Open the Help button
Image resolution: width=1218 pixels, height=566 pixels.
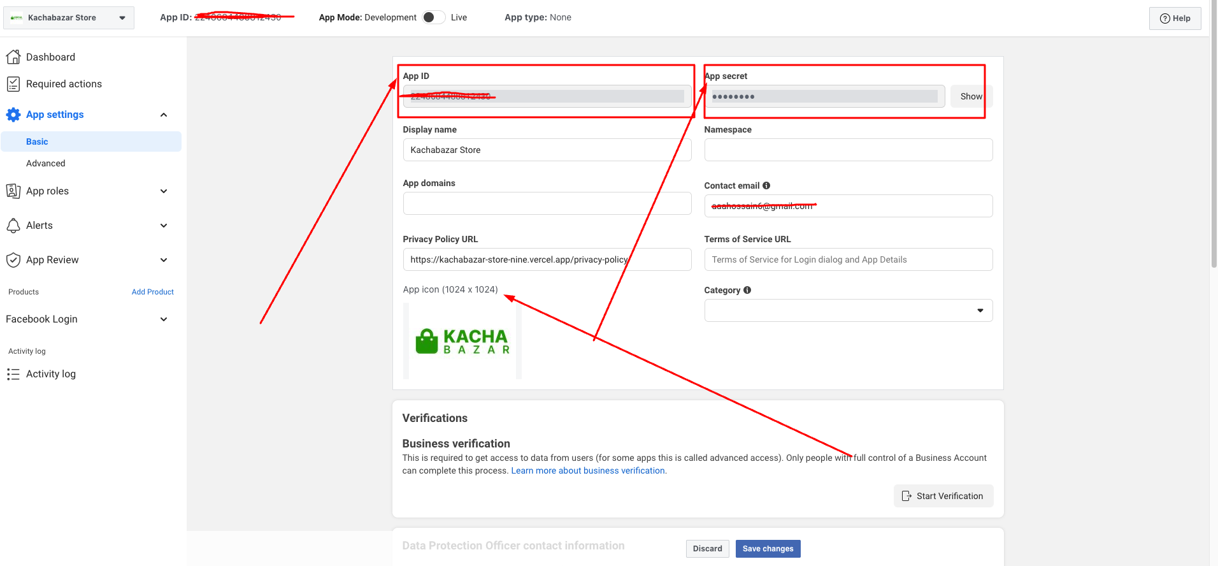[x=1175, y=18]
